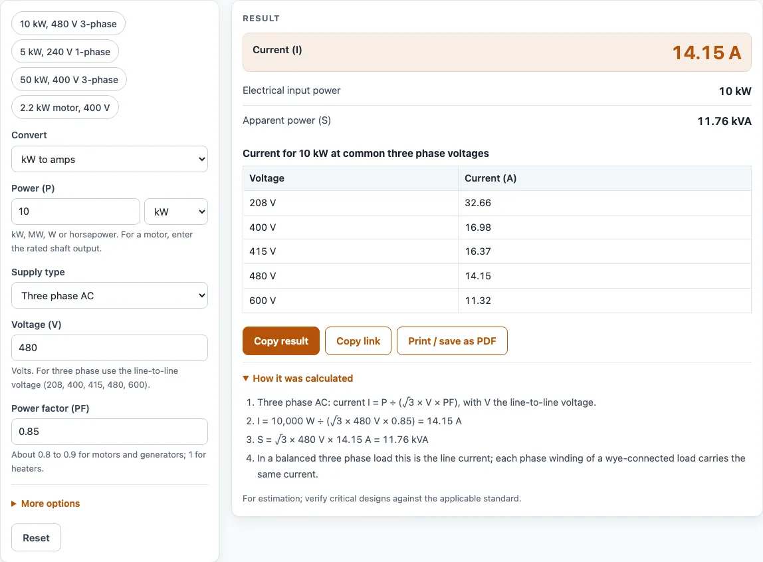Select the 14.15 A current result value
This screenshot has height=562, width=763.
(x=707, y=53)
